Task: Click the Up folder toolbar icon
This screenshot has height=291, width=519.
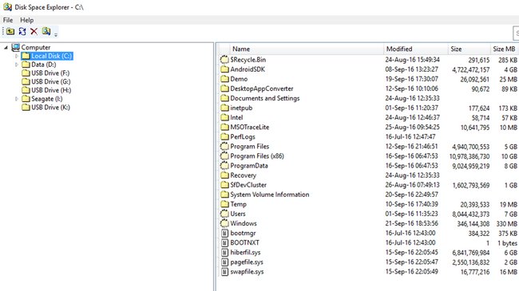Action: [10, 31]
